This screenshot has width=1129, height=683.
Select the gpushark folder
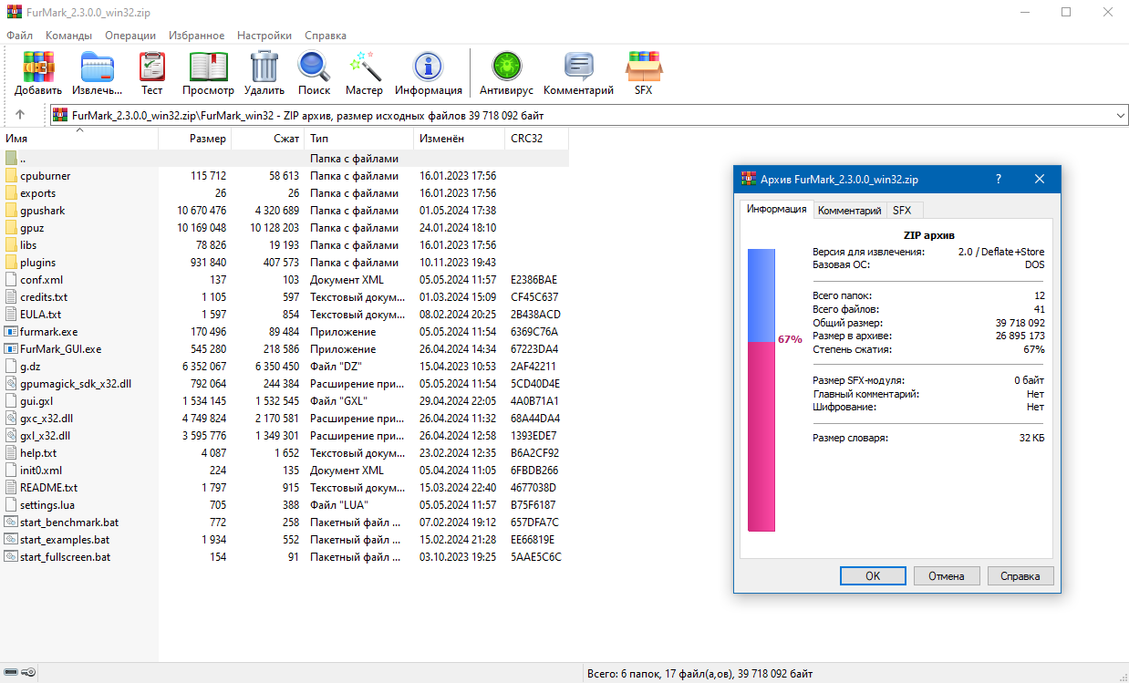(42, 211)
